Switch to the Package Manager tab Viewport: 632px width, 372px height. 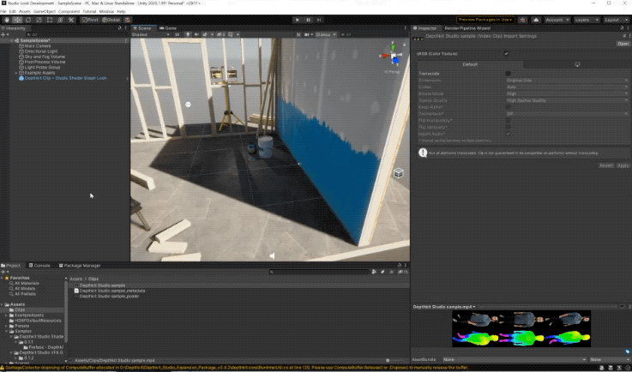(x=80, y=266)
